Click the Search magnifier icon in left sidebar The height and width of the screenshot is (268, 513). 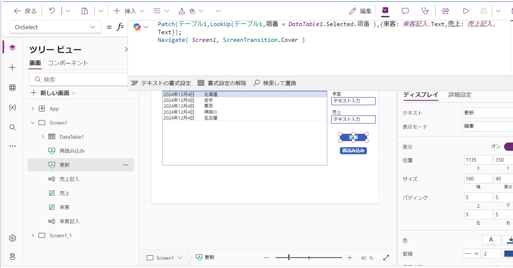[x=12, y=127]
